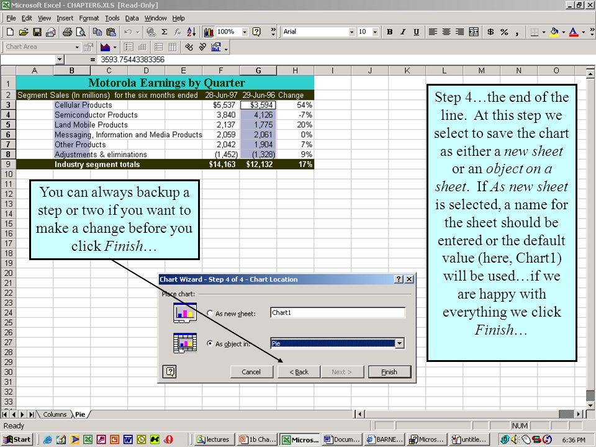Click the Paste icon

coord(111,32)
